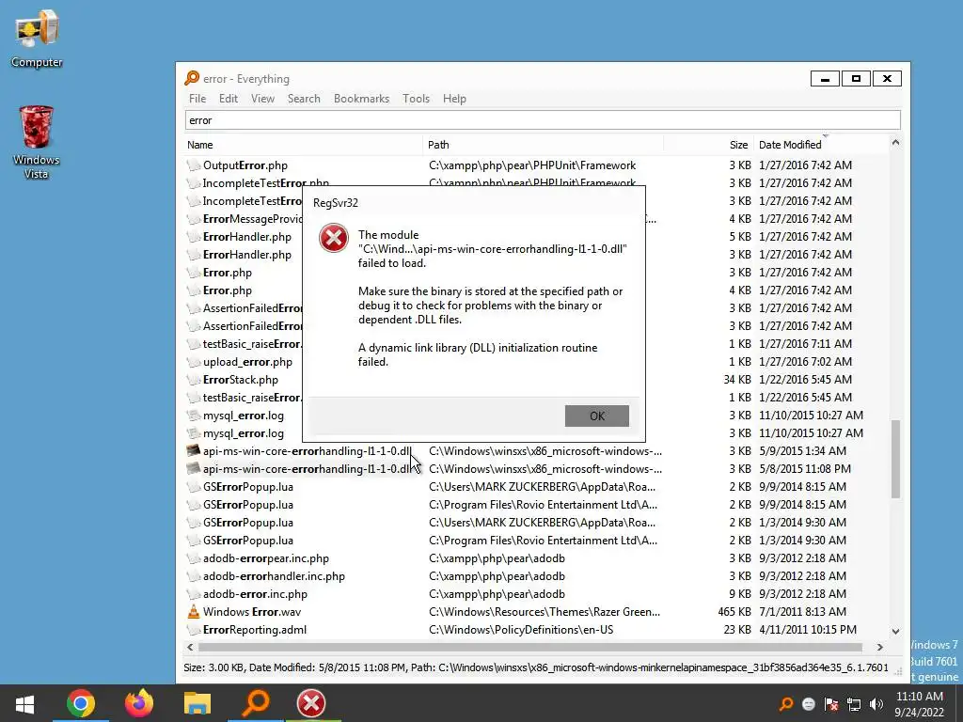Viewport: 963px width, 722px height.
Task: Click date 1/27/2016 7:02 AM
Action: pos(805,362)
